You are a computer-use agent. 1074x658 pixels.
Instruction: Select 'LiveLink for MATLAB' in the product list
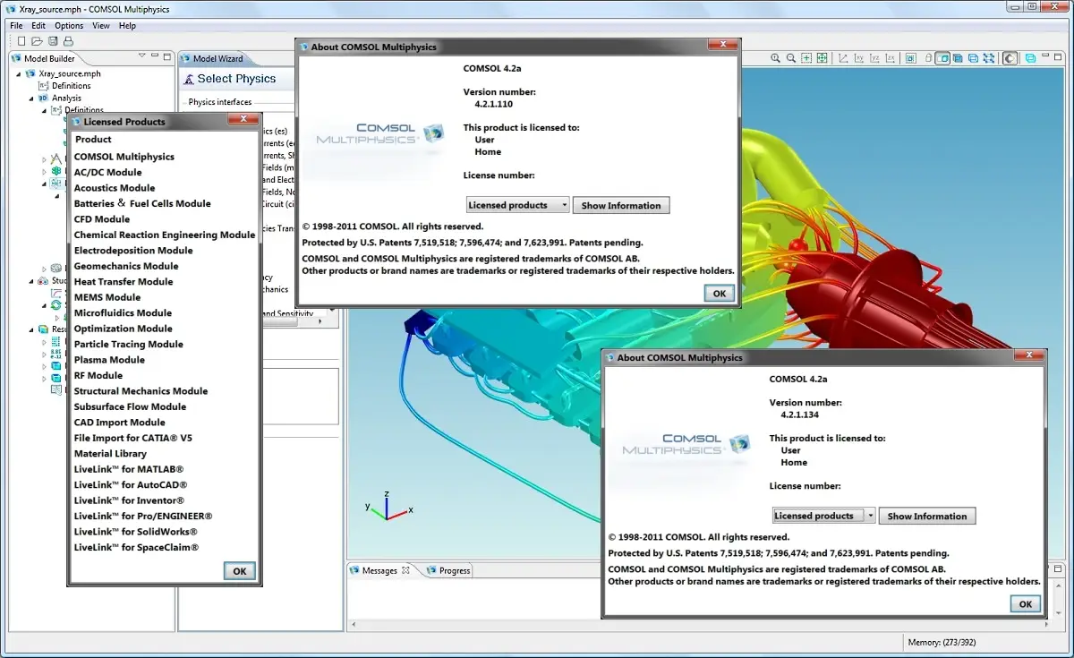tap(128, 469)
